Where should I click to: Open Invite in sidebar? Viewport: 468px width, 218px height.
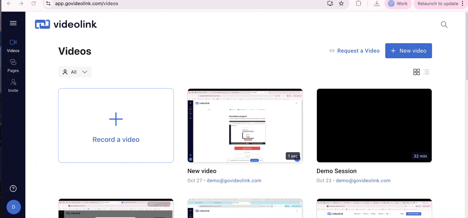pos(13,85)
